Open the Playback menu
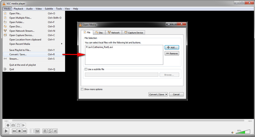The height and width of the screenshot is (137, 255). pos(18,8)
